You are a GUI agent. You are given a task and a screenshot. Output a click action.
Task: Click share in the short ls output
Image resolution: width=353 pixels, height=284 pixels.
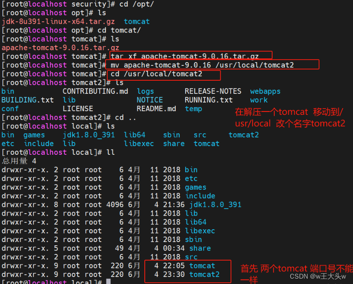click(174, 144)
